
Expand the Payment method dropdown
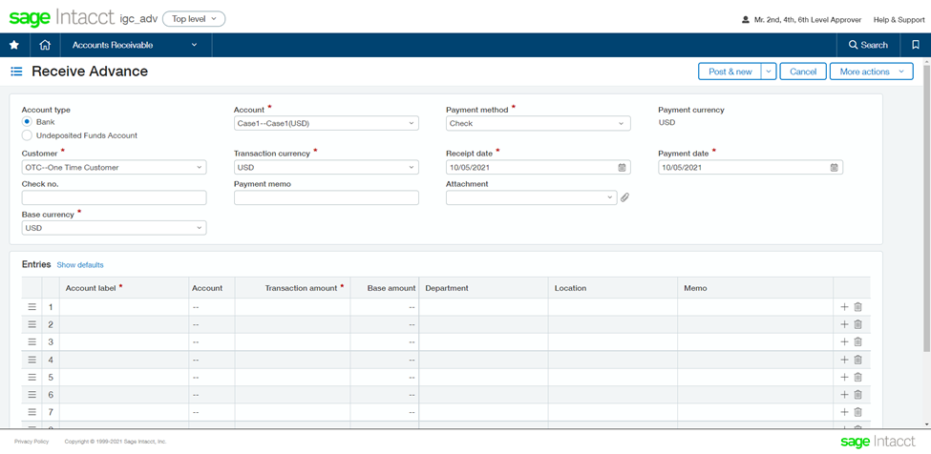point(538,123)
